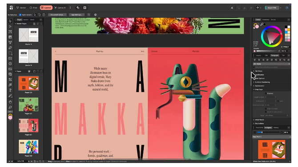This screenshot has height=167, width=298.
Task: Click the four-corners frame icon in top bar
Action: [x=85, y=8]
